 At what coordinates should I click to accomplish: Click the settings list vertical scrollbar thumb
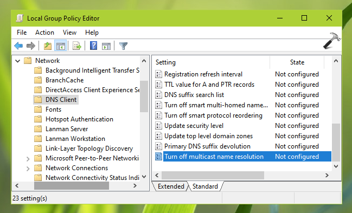coord(336,143)
